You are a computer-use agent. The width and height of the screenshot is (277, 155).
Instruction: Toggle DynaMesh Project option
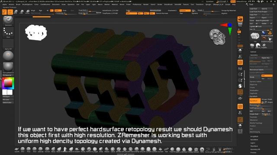point(270,102)
